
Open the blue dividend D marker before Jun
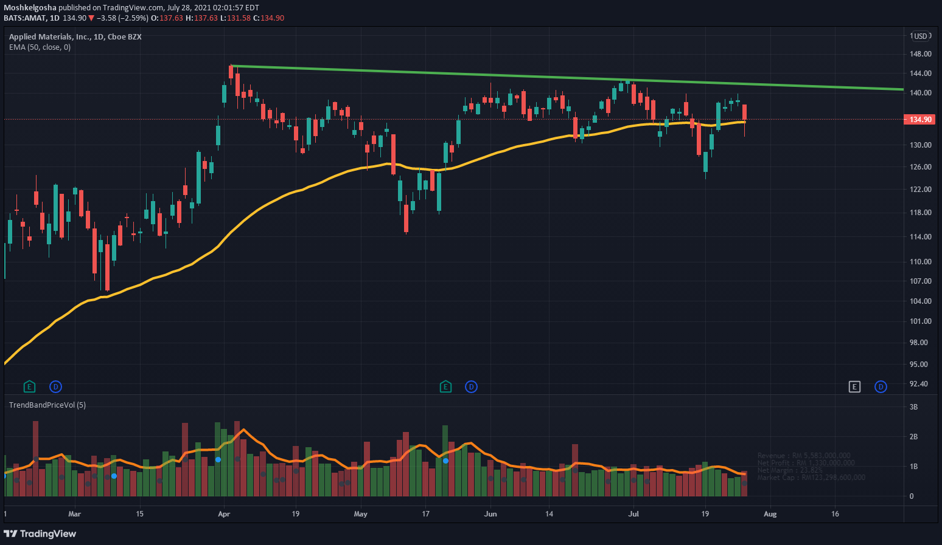point(471,386)
